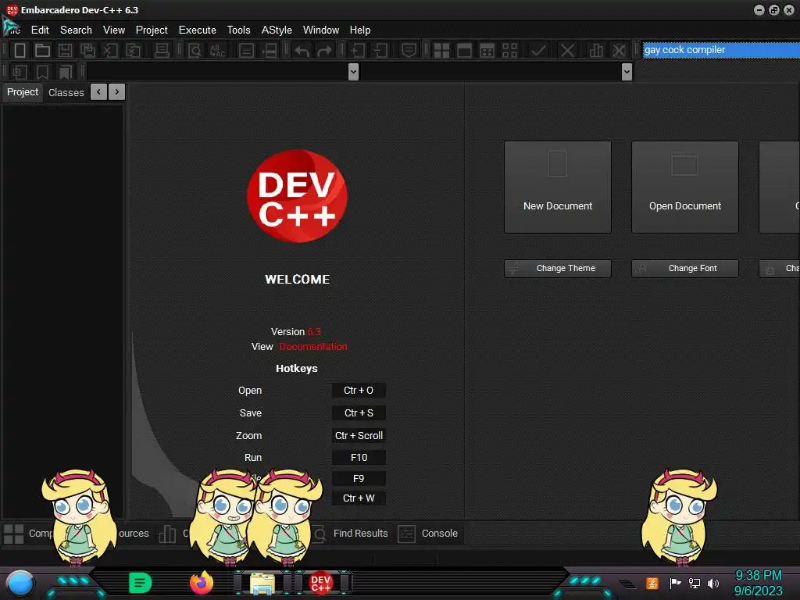
Task: Open the View menu
Action: pyautogui.click(x=114, y=30)
